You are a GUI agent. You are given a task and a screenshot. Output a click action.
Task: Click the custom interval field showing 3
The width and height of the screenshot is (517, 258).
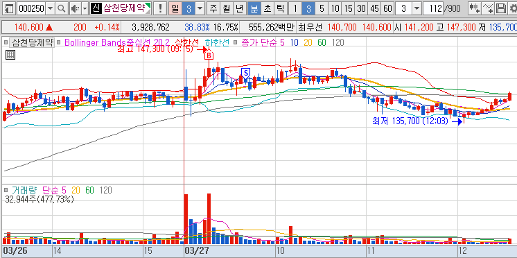pyautogui.click(x=404, y=8)
